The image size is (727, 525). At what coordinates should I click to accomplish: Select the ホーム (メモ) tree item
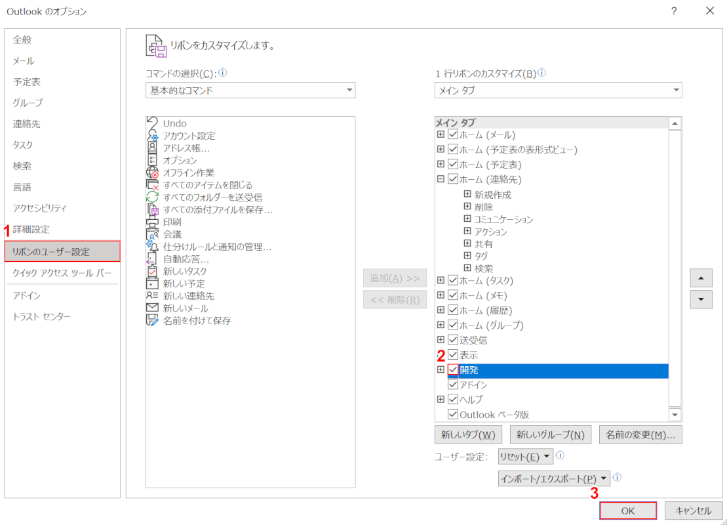[483, 295]
